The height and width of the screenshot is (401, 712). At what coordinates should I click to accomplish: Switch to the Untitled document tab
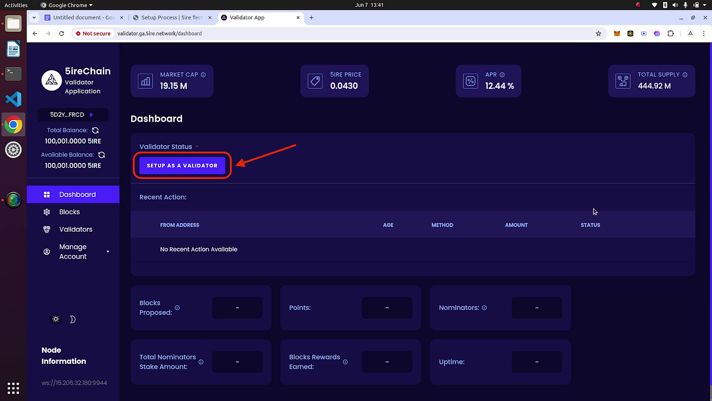[82, 17]
